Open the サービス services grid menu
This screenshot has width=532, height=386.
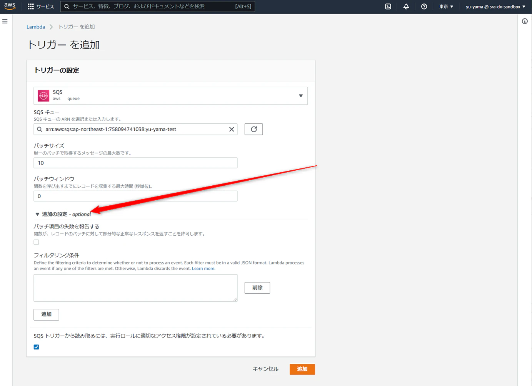(41, 7)
